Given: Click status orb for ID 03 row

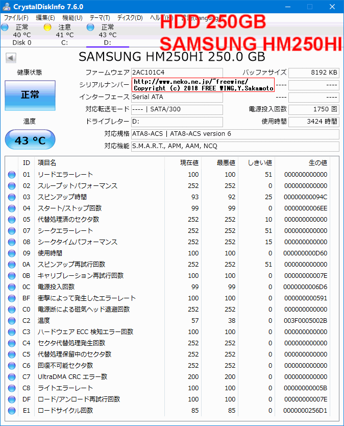Looking at the screenshot, I should tap(12, 197).
